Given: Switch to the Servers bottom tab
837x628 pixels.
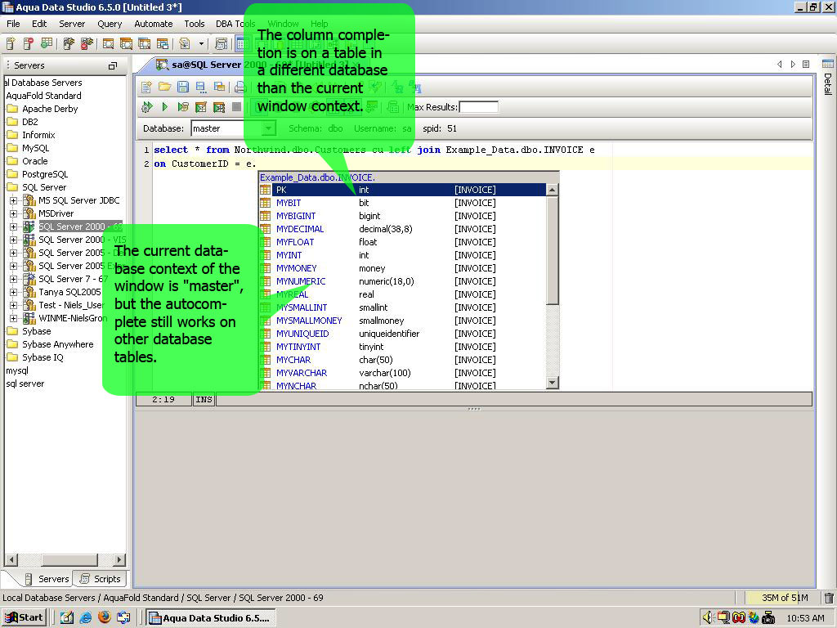Looking at the screenshot, I should click(47, 579).
